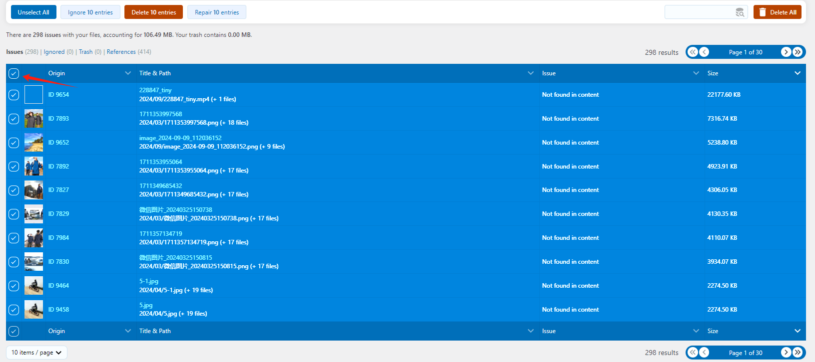The height and width of the screenshot is (362, 815).
Task: Go to next page using top pagination arrow
Action: point(786,52)
